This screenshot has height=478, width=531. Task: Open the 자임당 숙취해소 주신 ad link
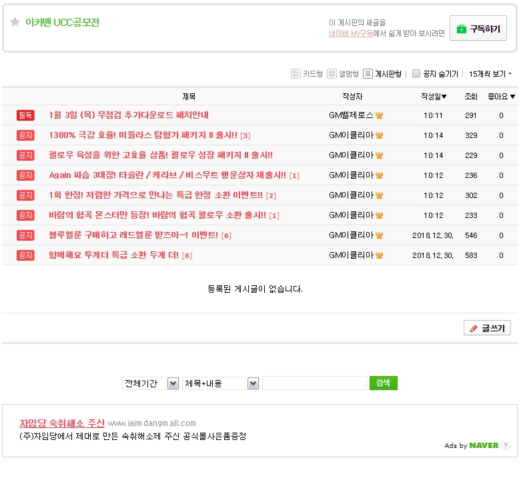pos(61,423)
